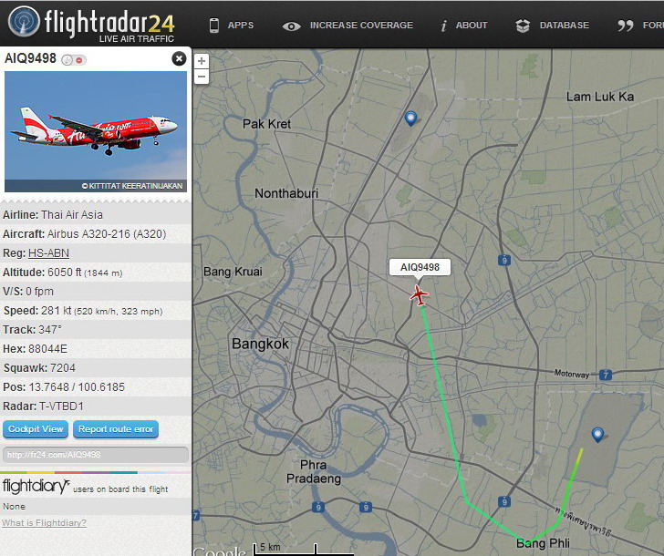Screen dimensions: 664x556
Task: Click the Report route error button
Action: coord(116,429)
